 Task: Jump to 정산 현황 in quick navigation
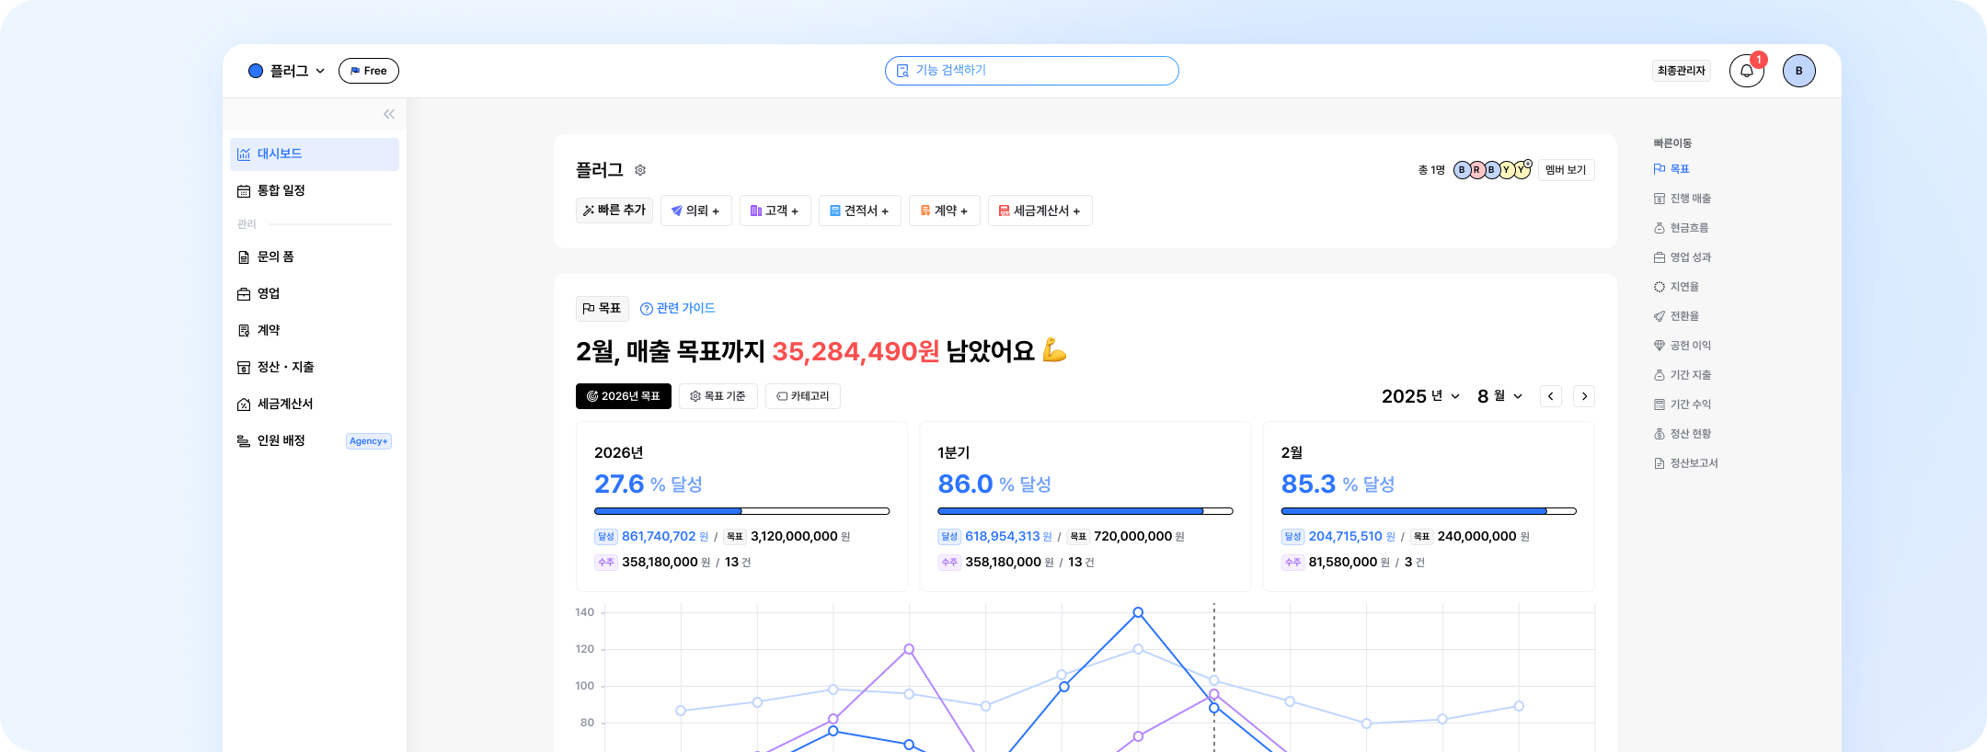(x=1683, y=434)
